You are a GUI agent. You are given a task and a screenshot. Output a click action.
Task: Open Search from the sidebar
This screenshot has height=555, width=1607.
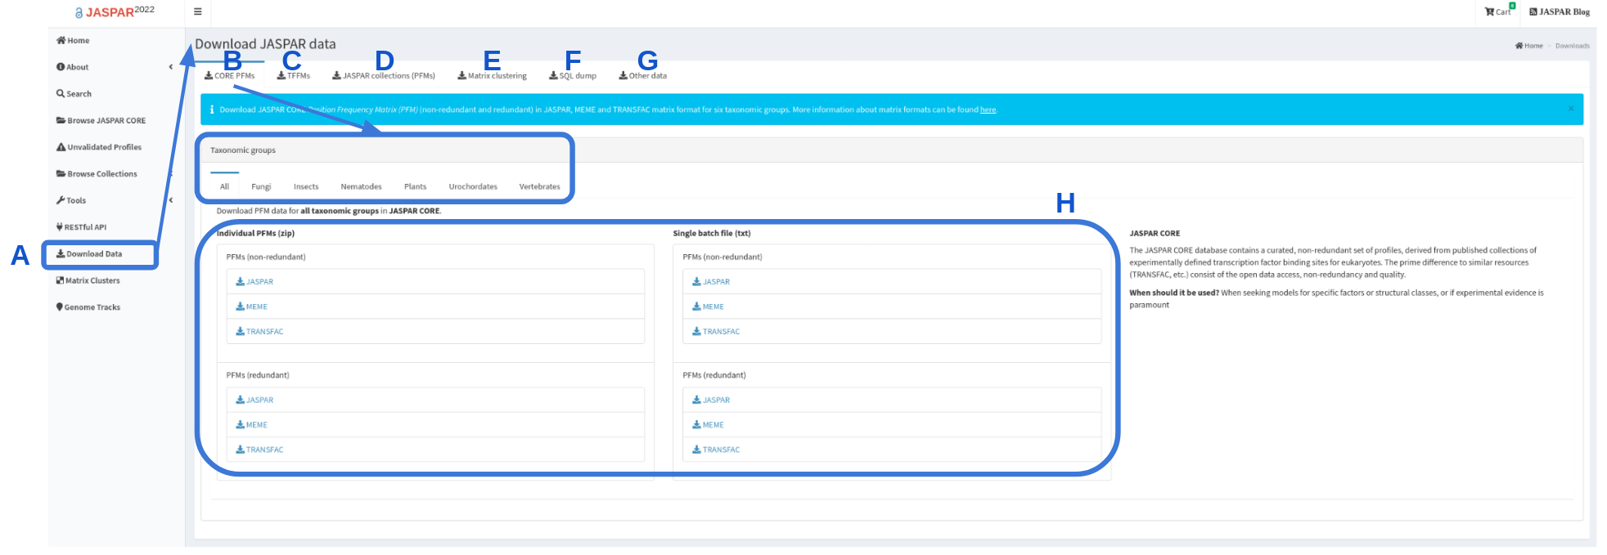click(74, 94)
